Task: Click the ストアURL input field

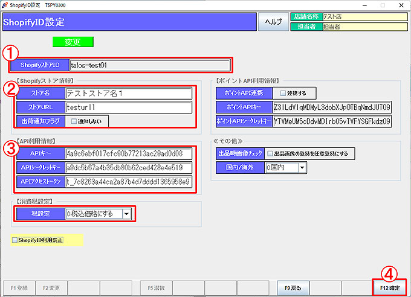Action: pyautogui.click(x=128, y=107)
